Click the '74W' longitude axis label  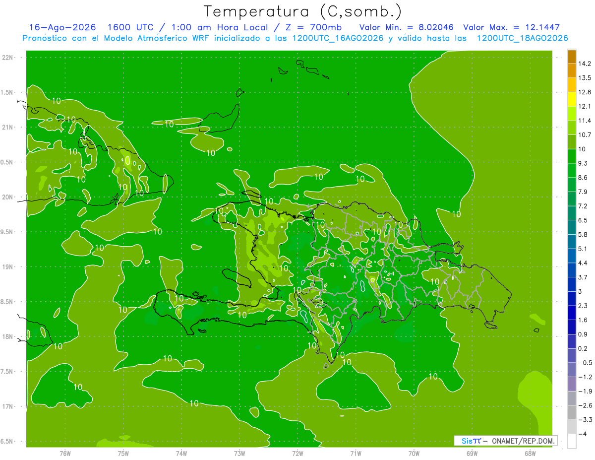[x=181, y=454]
